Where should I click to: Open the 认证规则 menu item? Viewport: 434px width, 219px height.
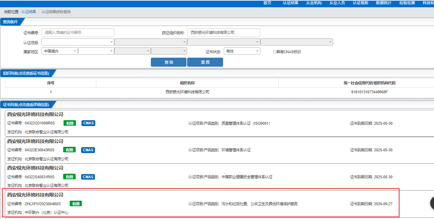[x=360, y=3]
